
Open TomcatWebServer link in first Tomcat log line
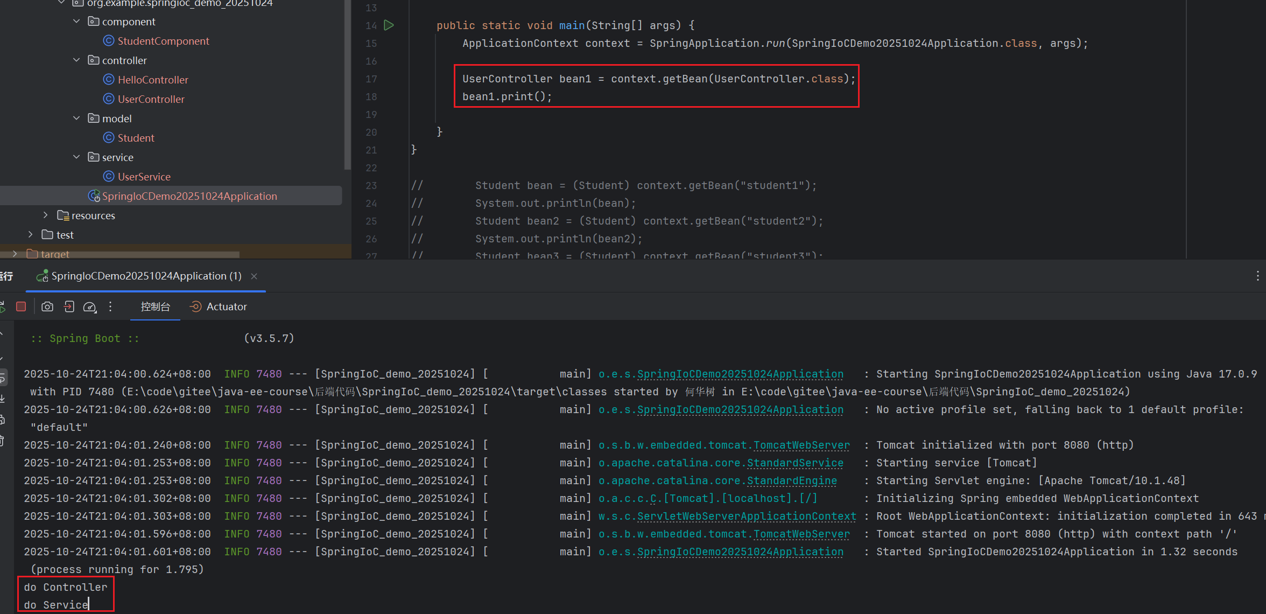(801, 445)
